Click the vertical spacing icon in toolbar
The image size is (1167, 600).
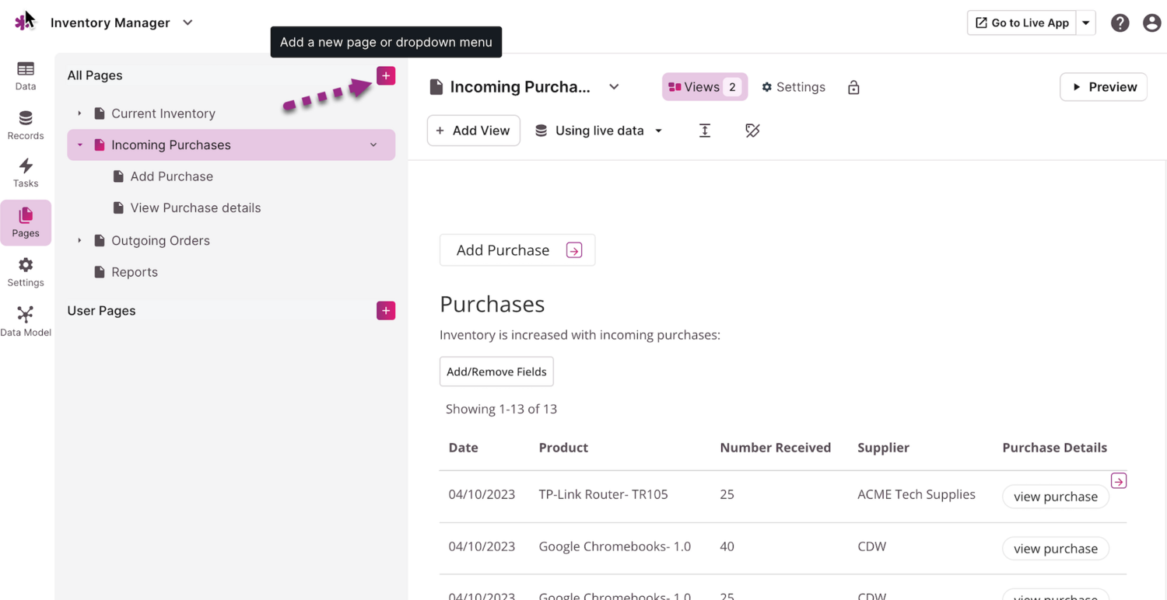(x=705, y=131)
